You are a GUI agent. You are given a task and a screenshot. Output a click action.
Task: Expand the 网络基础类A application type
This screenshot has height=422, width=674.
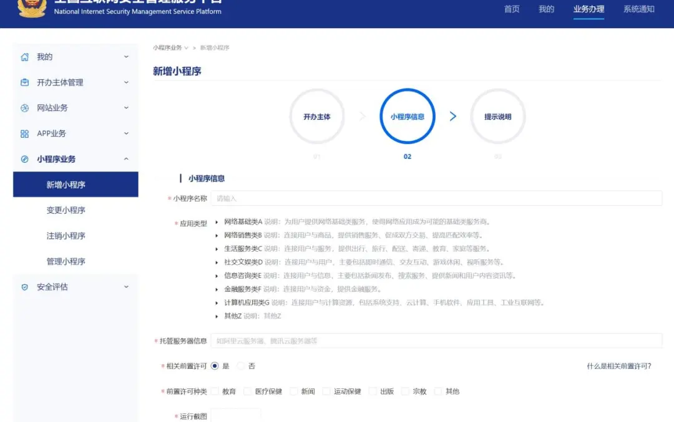point(217,222)
